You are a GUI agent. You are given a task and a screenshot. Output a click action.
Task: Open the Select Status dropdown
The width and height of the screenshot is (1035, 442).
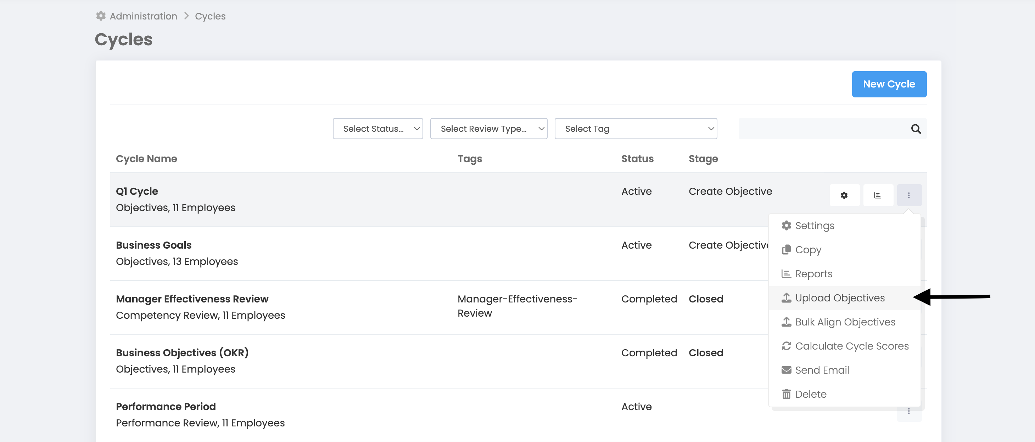[x=378, y=129]
